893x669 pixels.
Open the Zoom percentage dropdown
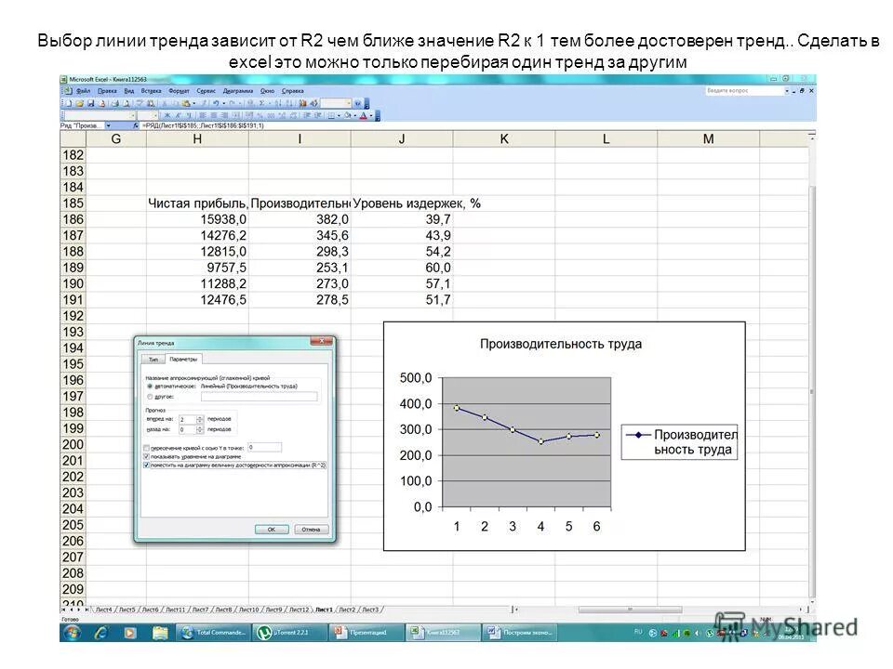(350, 103)
